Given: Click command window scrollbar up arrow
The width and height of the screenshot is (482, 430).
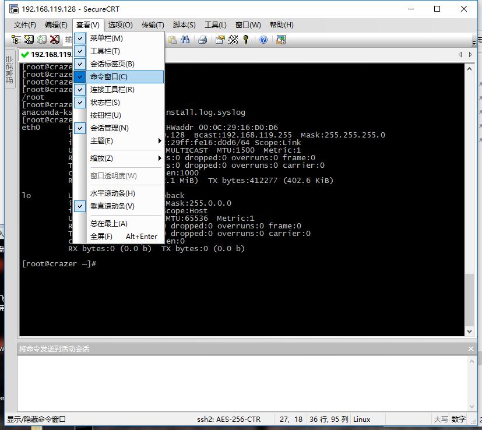Looking at the screenshot, I should (x=472, y=362).
